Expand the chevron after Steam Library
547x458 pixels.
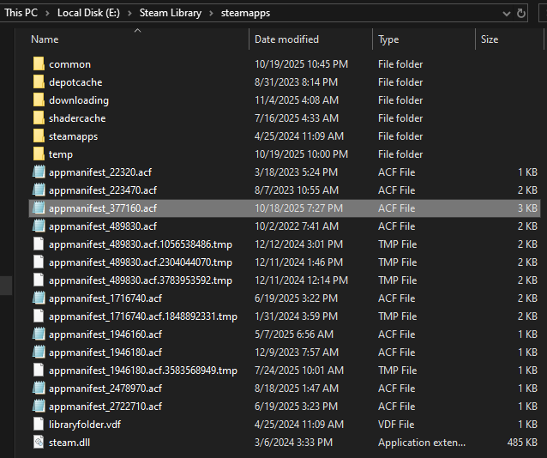[x=212, y=13]
